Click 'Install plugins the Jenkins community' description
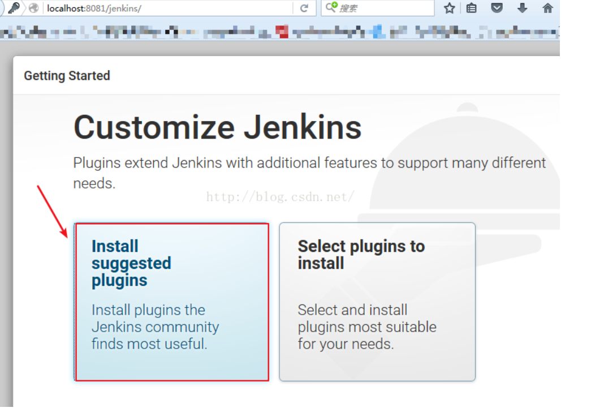 [x=155, y=327]
